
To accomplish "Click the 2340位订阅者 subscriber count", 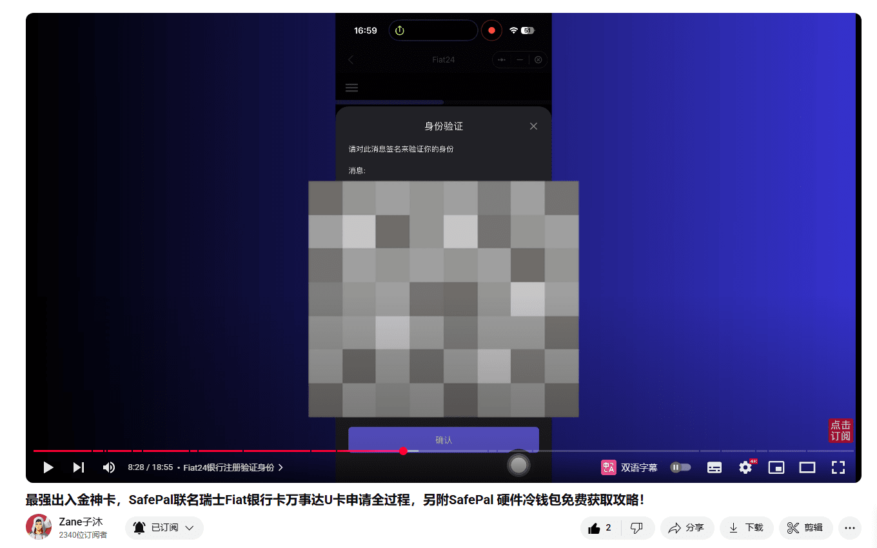I will point(83,535).
